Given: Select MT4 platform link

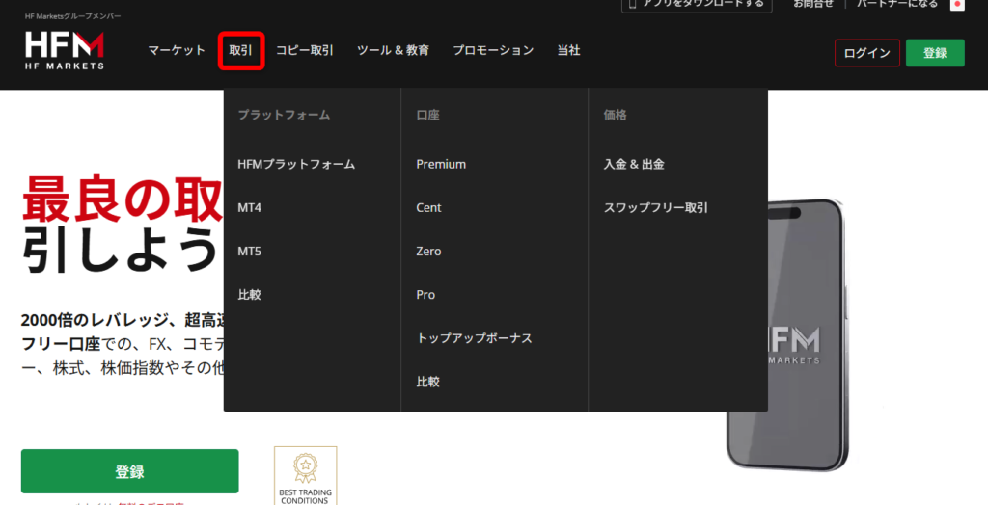Looking at the screenshot, I should click(x=250, y=208).
